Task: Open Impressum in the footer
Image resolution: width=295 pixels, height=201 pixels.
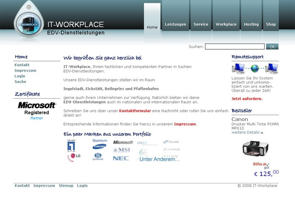Action: (44, 186)
